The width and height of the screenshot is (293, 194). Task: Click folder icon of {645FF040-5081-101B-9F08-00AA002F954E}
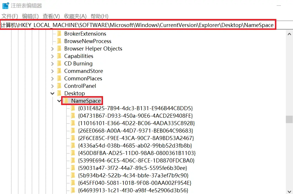pos(73,183)
